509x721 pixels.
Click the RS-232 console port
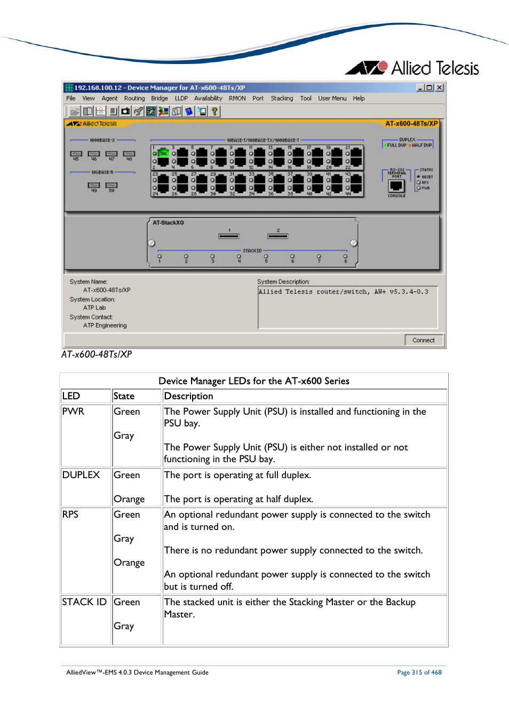click(396, 186)
